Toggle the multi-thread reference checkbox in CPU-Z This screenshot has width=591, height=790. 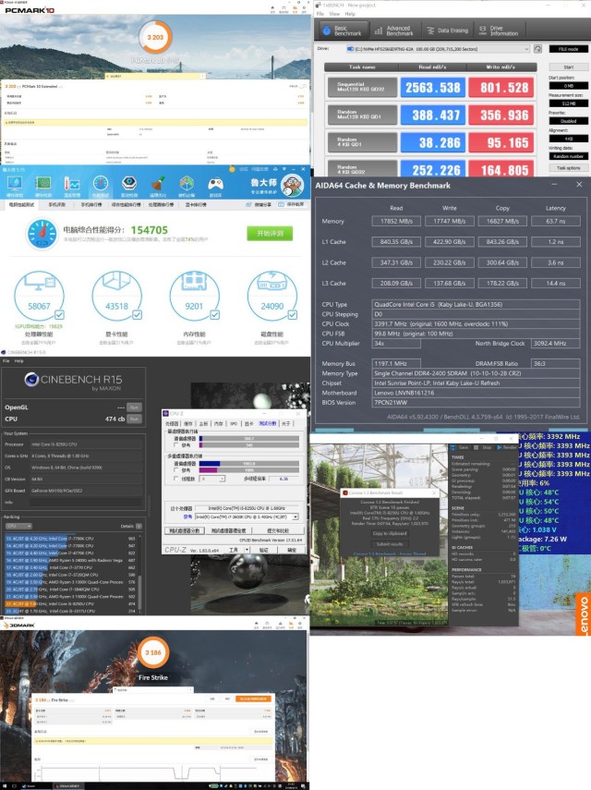[x=175, y=470]
